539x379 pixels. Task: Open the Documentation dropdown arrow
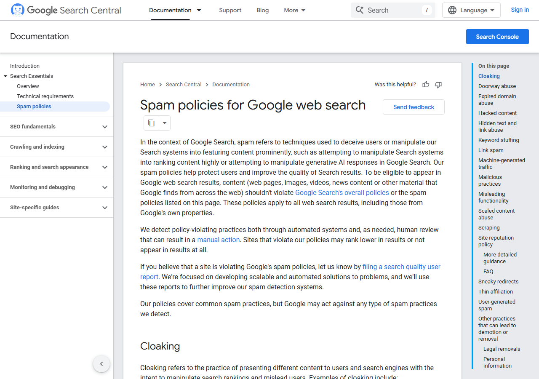199,10
